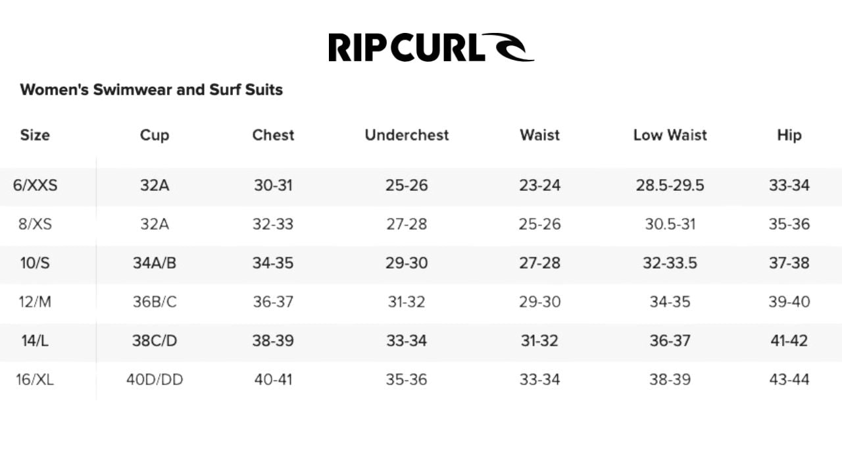This screenshot has width=842, height=474.
Task: Choose the 10/S size row label
Action: [x=36, y=263]
